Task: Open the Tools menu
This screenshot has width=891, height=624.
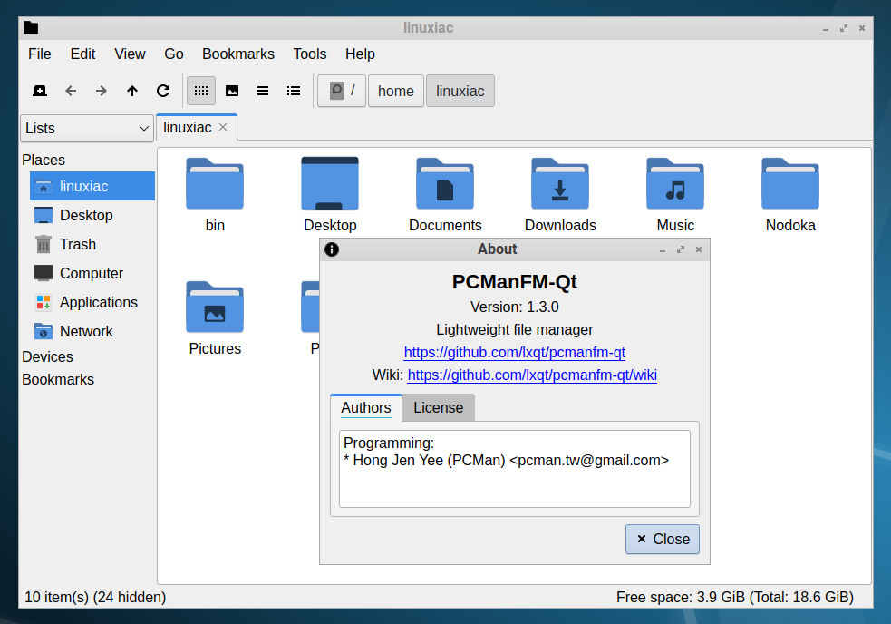Action: (x=310, y=54)
